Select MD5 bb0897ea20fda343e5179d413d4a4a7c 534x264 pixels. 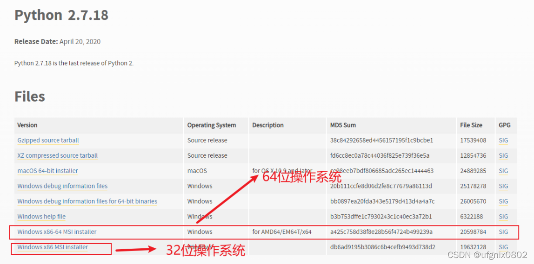coord(382,201)
